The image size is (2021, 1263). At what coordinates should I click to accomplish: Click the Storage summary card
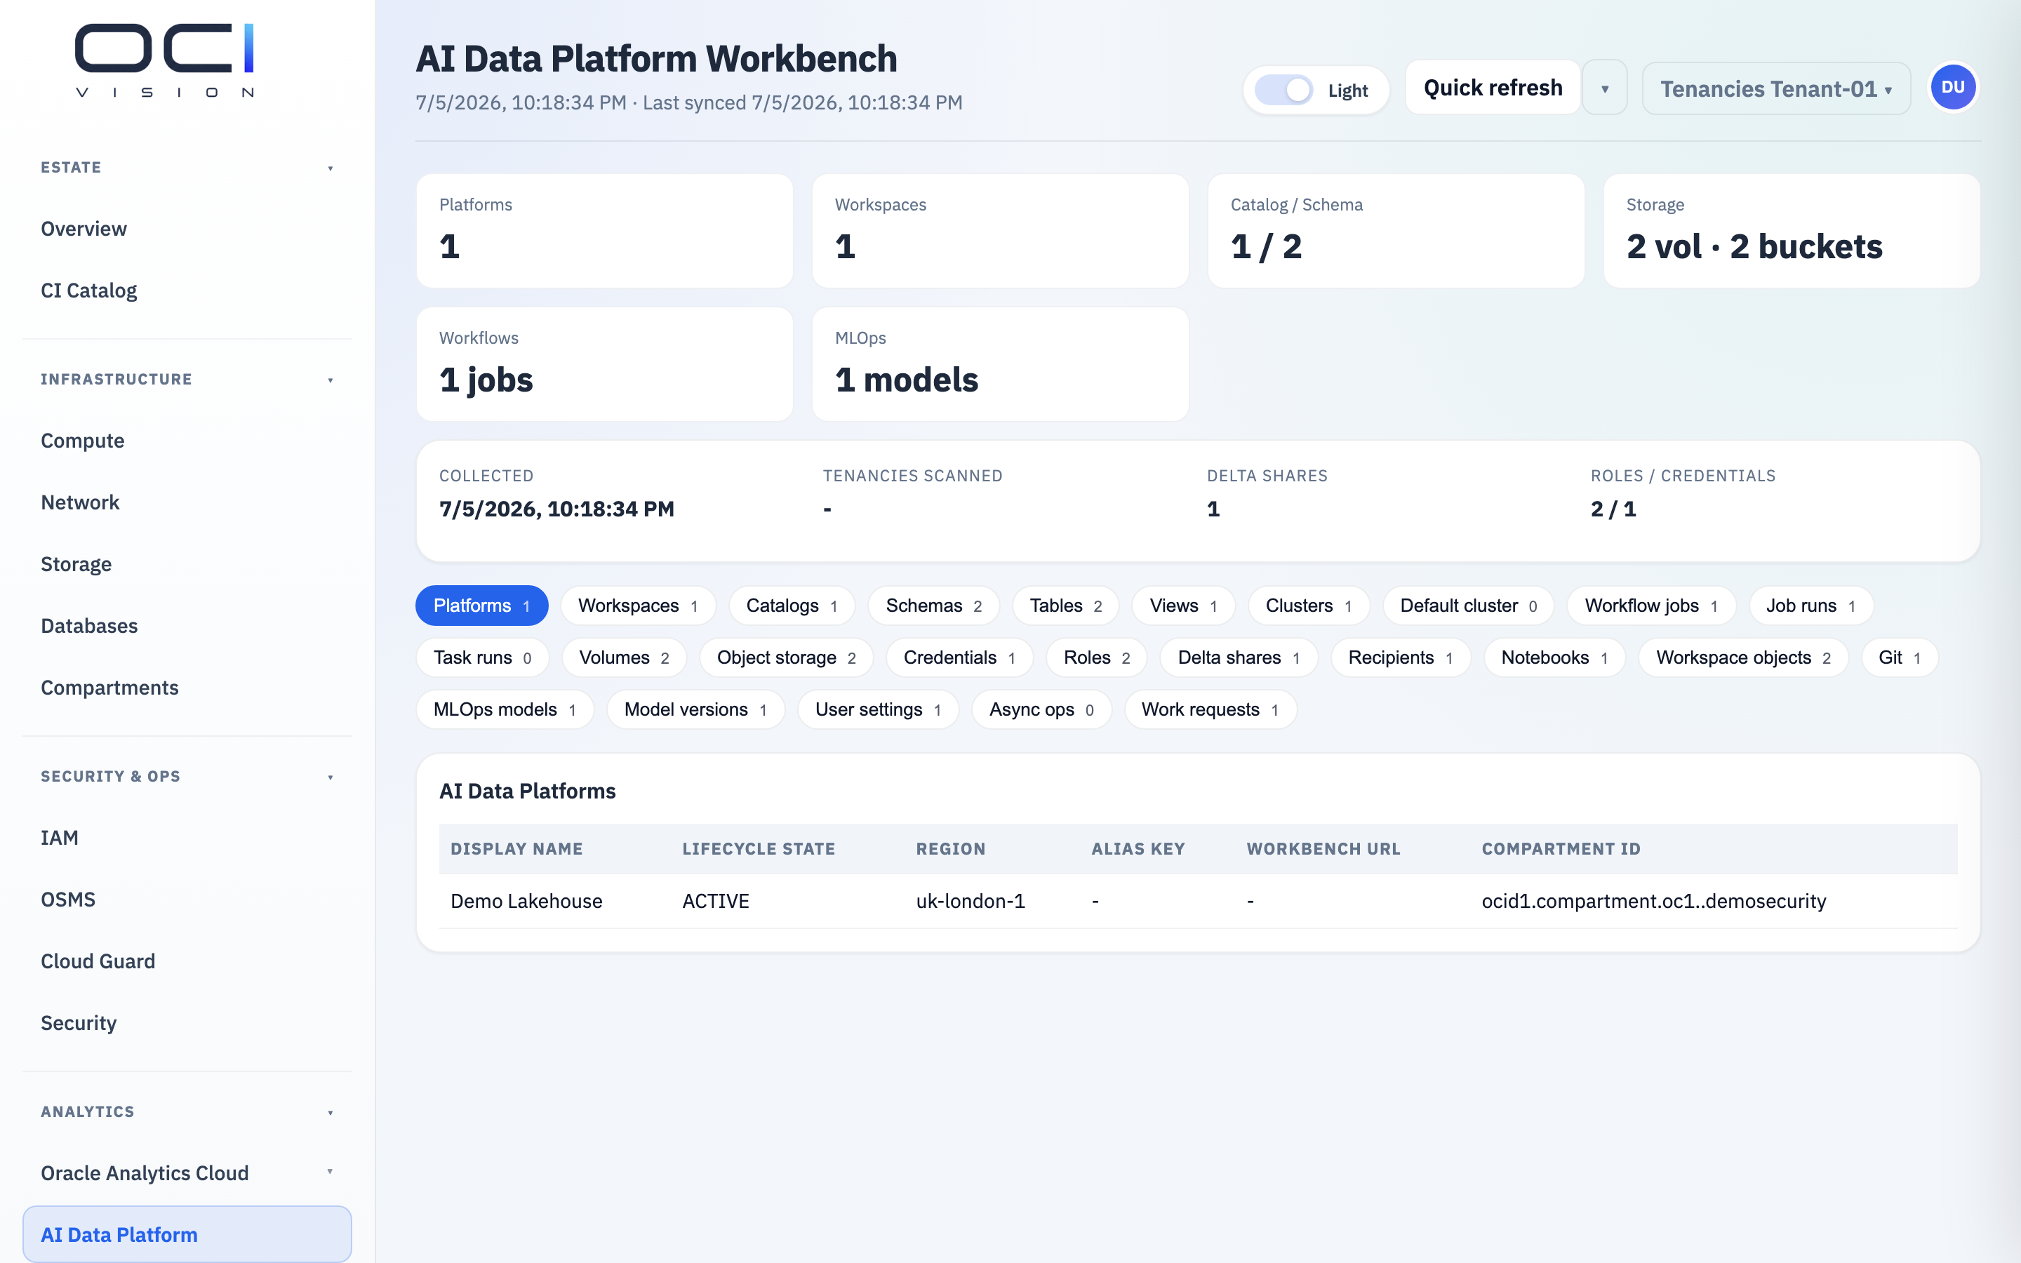tap(1792, 231)
